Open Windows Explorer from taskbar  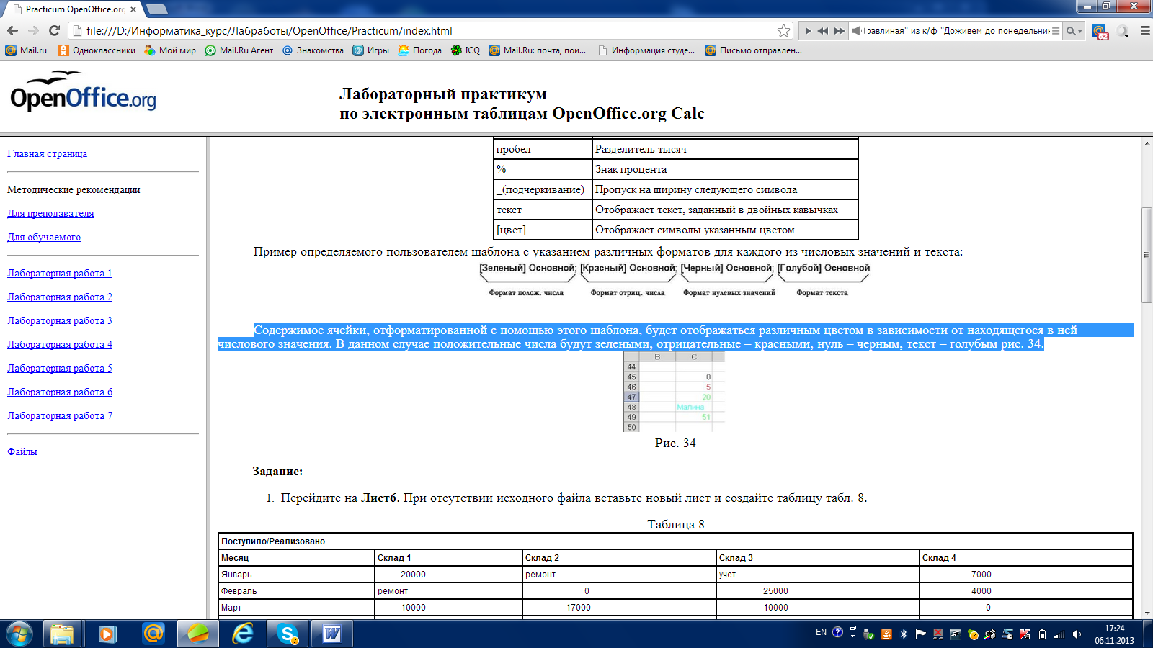[62, 634]
